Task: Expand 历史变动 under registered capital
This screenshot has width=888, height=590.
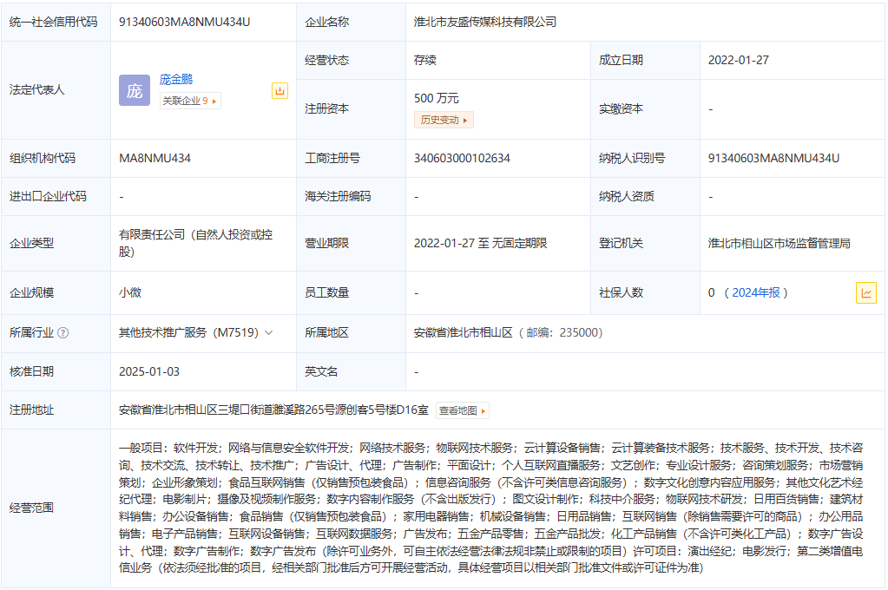Action: coord(444,121)
